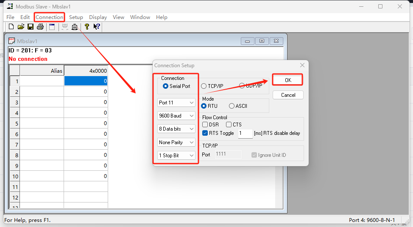Click the yellow question mark About icon

(x=87, y=27)
